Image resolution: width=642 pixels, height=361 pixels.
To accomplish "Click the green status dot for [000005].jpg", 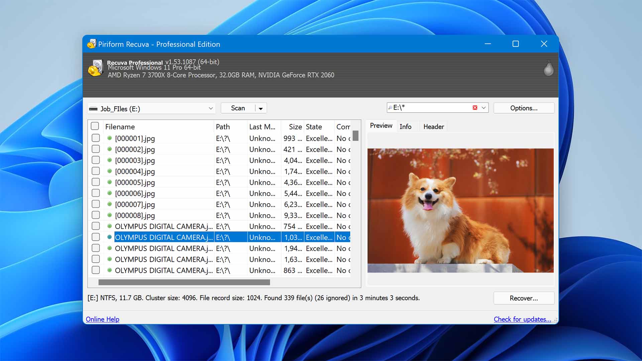I will [109, 182].
